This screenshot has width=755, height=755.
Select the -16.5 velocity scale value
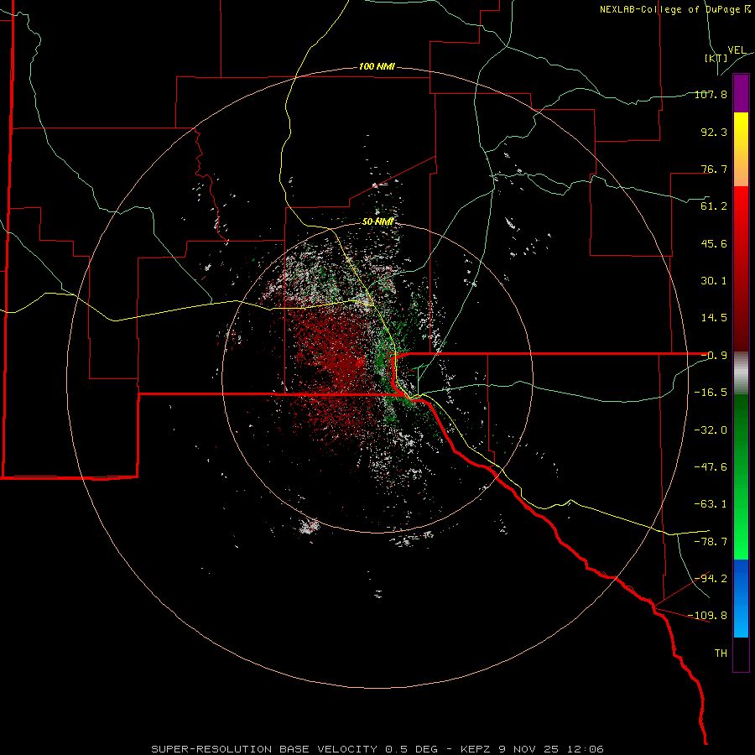[711, 393]
